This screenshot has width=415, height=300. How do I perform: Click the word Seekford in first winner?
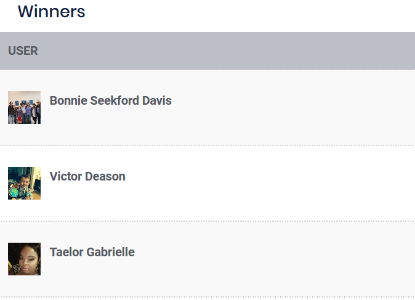(115, 100)
